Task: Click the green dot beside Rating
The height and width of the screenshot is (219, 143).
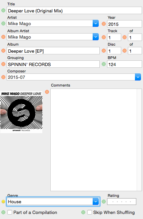Action: (x=104, y=202)
